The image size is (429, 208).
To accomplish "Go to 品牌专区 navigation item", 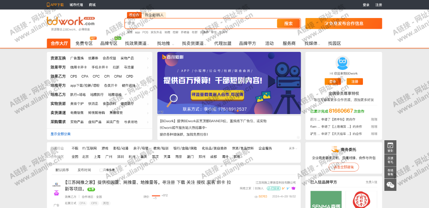I will point(109,43).
